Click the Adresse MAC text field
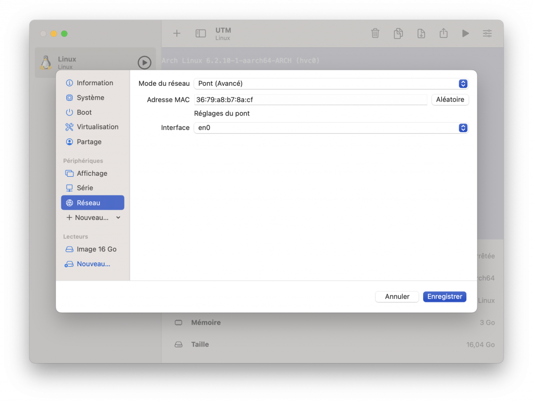 coord(311,100)
